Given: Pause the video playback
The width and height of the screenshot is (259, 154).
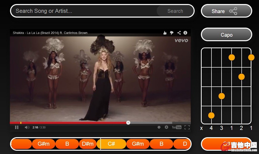Looking at the screenshot, I should (x=17, y=127).
